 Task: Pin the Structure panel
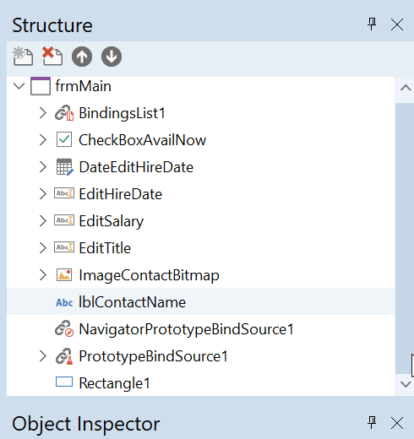[x=372, y=24]
